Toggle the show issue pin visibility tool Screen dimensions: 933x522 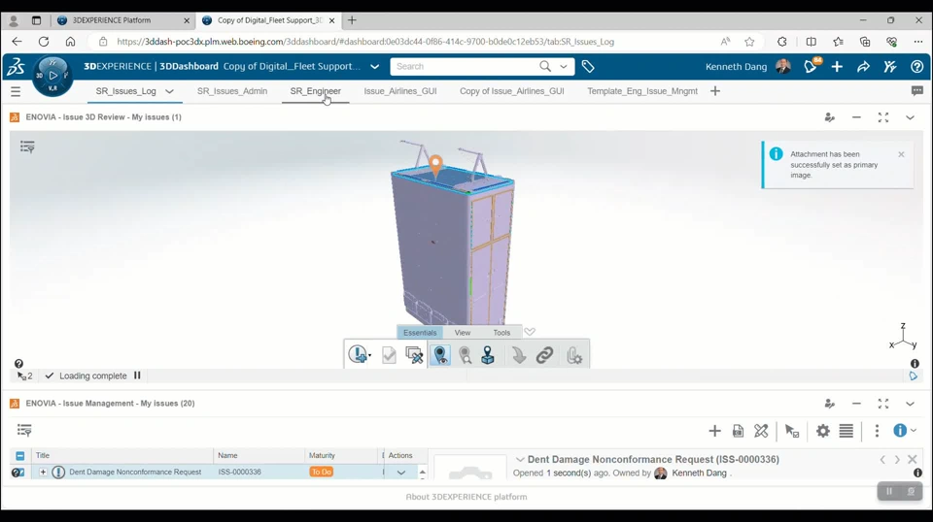pos(440,355)
